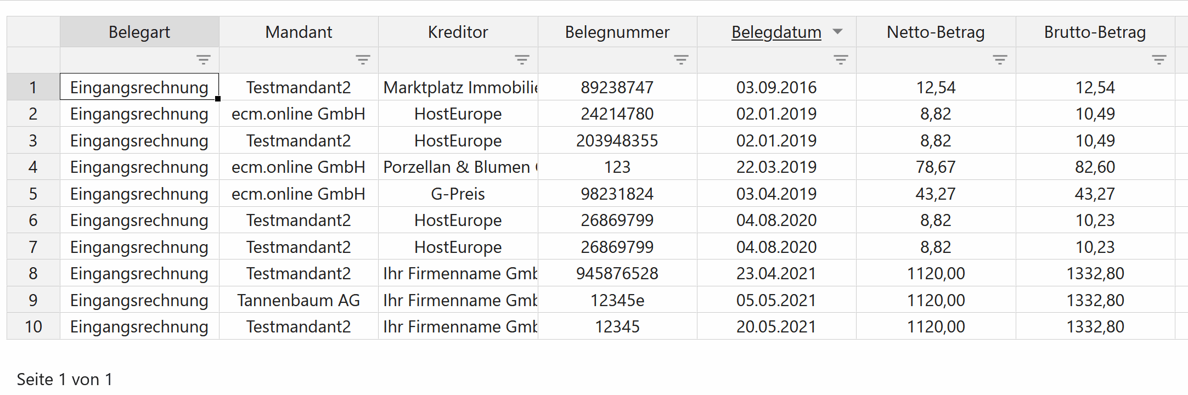Select row header number 5

click(33, 194)
